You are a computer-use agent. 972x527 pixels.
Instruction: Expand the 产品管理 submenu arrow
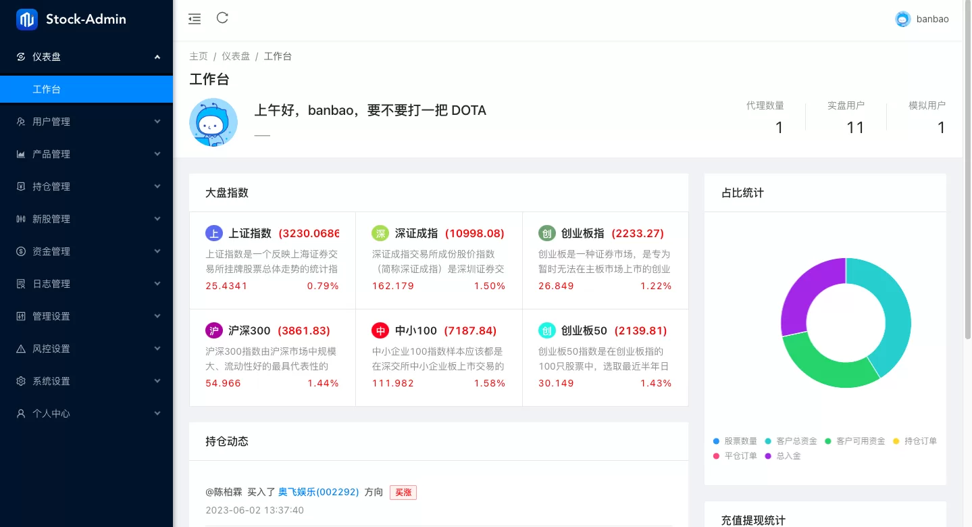click(157, 154)
